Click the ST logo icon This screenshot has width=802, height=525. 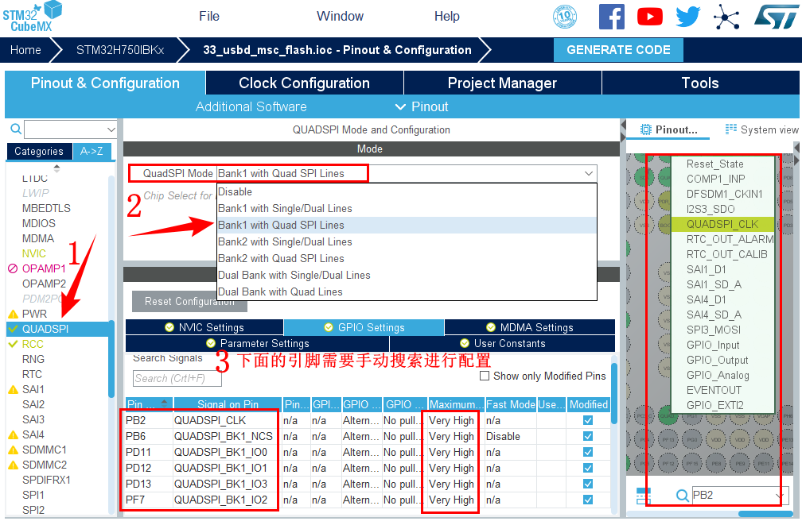(x=770, y=17)
